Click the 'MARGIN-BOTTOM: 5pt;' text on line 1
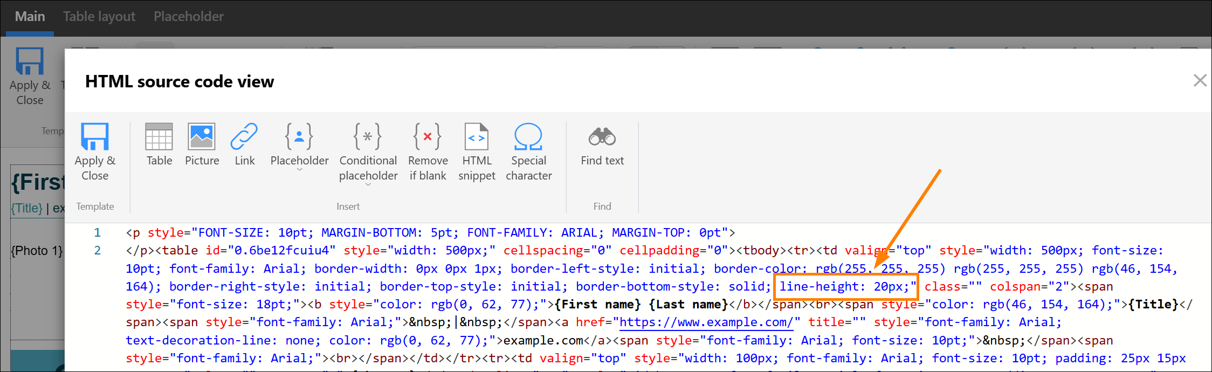The height and width of the screenshot is (372, 1212). (390, 233)
